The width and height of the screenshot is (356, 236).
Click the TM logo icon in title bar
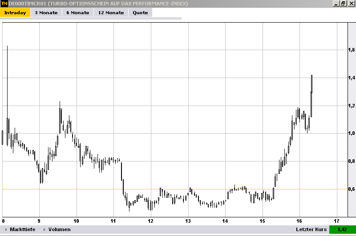(4, 4)
